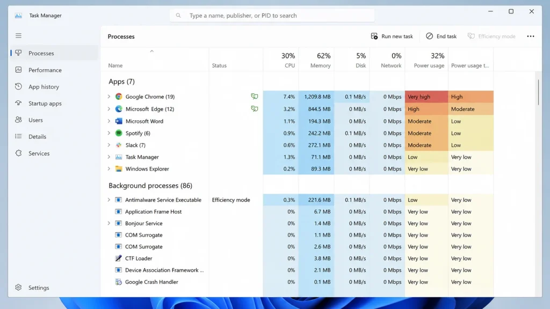Sort by the Disk column header
Image resolution: width=550 pixels, height=309 pixels.
click(x=352, y=60)
